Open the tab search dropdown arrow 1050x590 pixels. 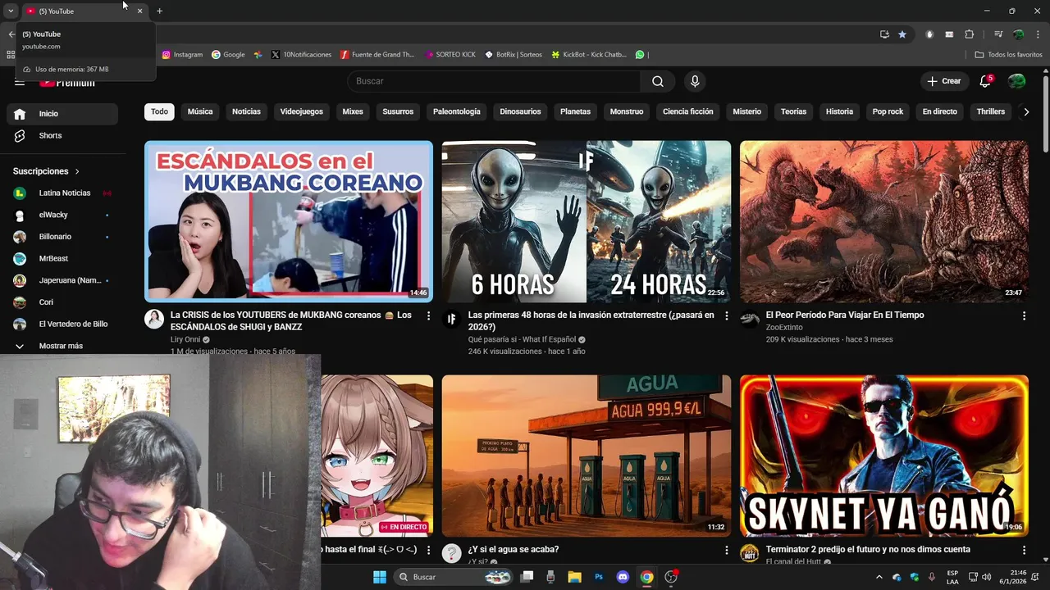(11, 11)
